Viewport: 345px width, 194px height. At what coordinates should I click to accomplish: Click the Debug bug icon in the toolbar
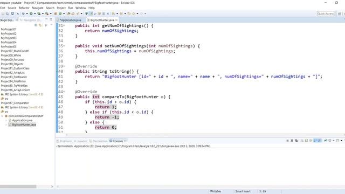23,13
